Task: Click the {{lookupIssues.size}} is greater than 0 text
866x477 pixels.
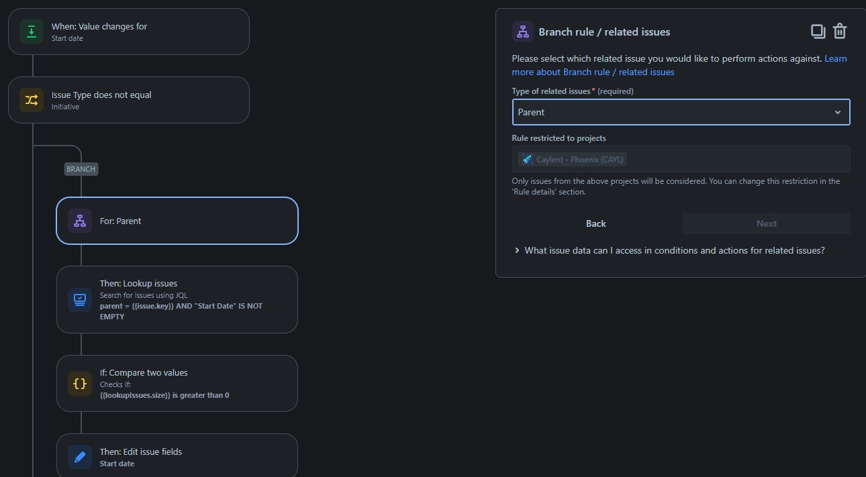Action: click(x=164, y=395)
